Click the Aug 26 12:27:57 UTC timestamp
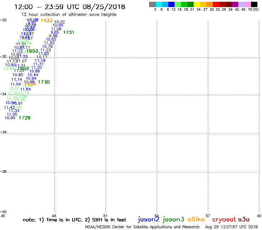This screenshot has width=262, height=230. pos(232,227)
